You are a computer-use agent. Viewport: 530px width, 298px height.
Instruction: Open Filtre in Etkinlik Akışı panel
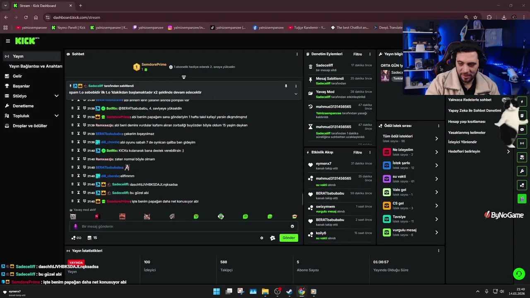coord(357,152)
